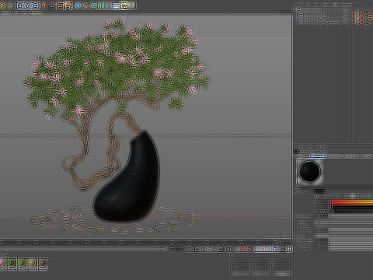Click the coordinate system icon after Z
Viewport: 373px width, 280px height.
(44, 5)
